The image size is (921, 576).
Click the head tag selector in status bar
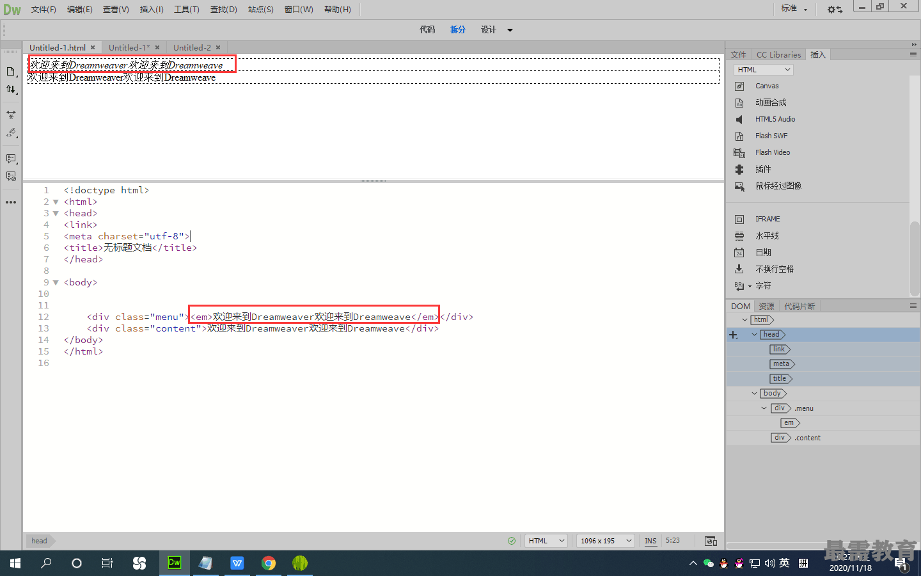pyautogui.click(x=40, y=541)
